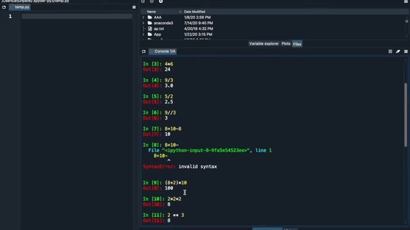Switch to the Files tab
The width and height of the screenshot is (410, 230).
pos(297,44)
